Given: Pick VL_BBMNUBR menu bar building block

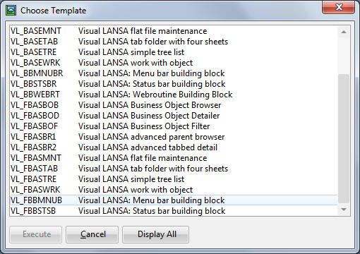Looking at the screenshot, I should [x=174, y=73].
